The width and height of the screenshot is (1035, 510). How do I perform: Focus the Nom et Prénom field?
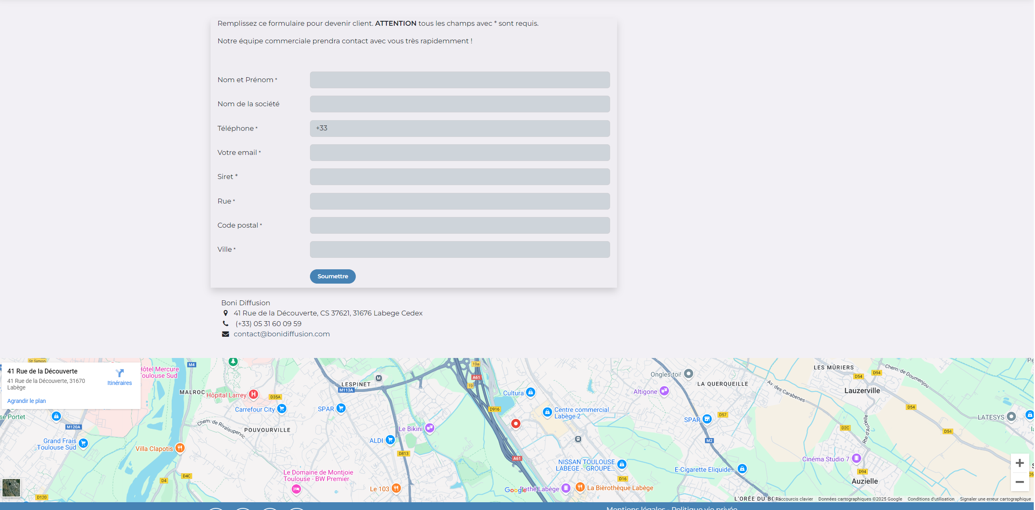pyautogui.click(x=460, y=80)
